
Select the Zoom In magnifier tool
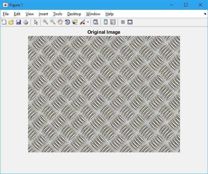point(45,22)
